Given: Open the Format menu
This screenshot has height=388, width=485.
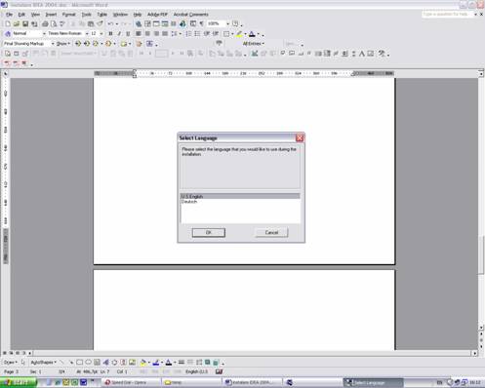Looking at the screenshot, I should tap(68, 15).
